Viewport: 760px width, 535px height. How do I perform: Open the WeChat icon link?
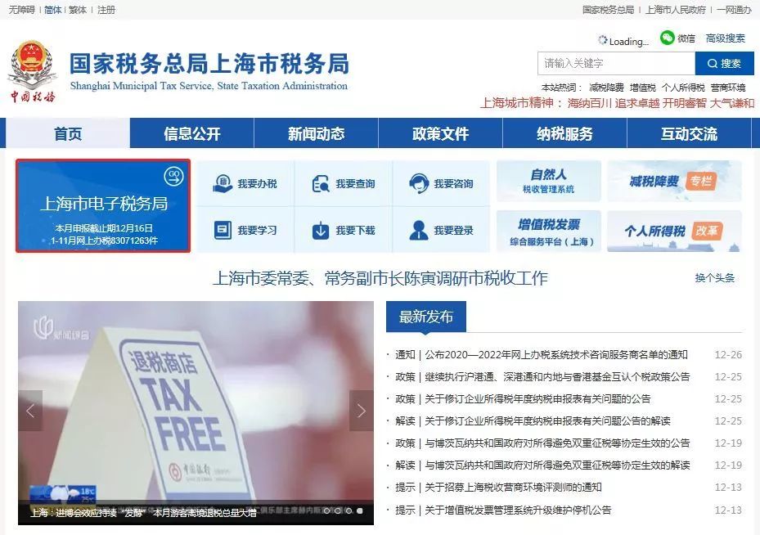pos(668,38)
